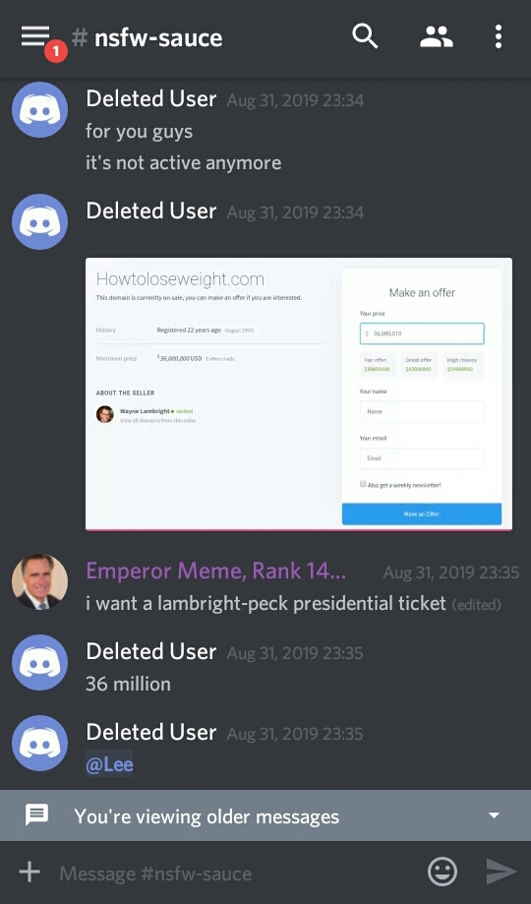Tap the chat bubble older messages icon
531x904 pixels.
point(37,815)
